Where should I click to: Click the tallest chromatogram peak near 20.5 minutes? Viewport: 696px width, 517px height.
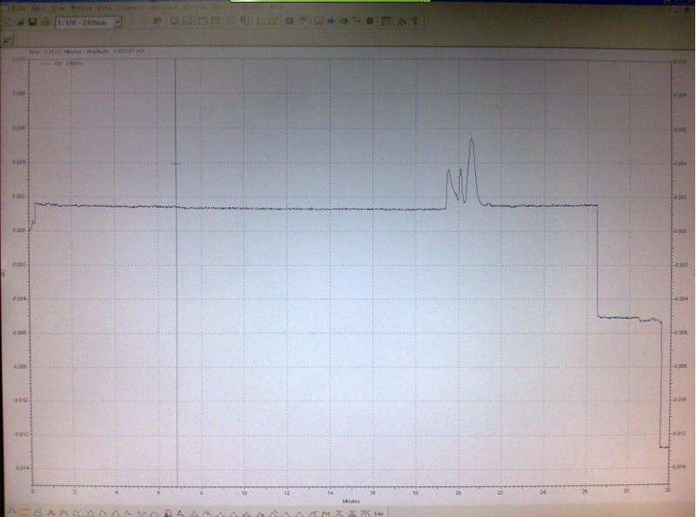coord(472,170)
